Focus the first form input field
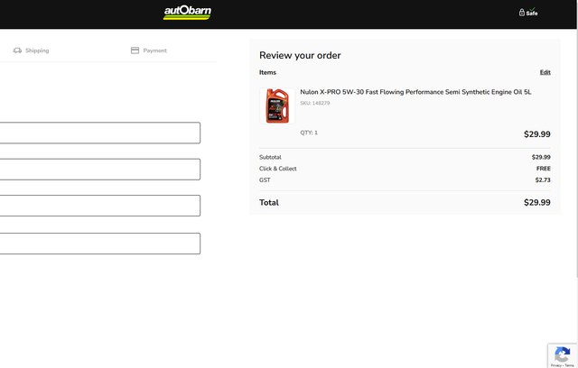The width and height of the screenshot is (578, 368). [100, 133]
